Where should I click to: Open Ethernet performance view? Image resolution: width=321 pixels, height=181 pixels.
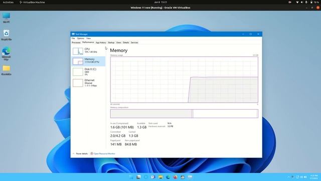(88, 82)
